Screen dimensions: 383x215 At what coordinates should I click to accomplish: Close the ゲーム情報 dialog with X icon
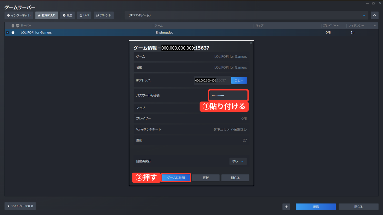pos(251,43)
